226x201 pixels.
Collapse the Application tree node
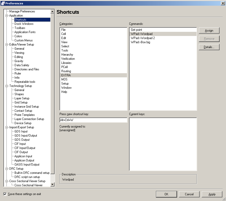coord(7,16)
